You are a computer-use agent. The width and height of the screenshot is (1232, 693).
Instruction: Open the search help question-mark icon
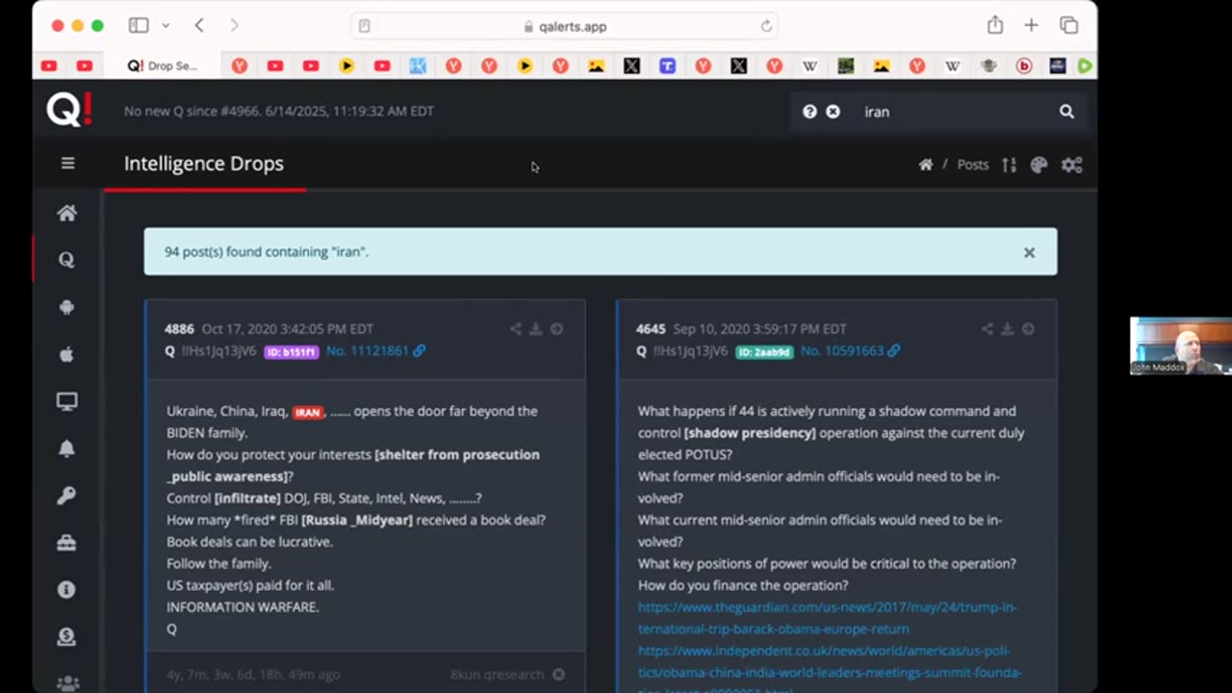click(809, 112)
